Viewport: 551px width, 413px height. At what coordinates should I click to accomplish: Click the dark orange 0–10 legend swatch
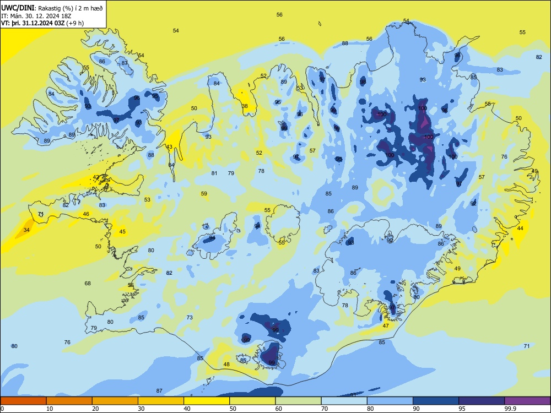click(x=23, y=401)
